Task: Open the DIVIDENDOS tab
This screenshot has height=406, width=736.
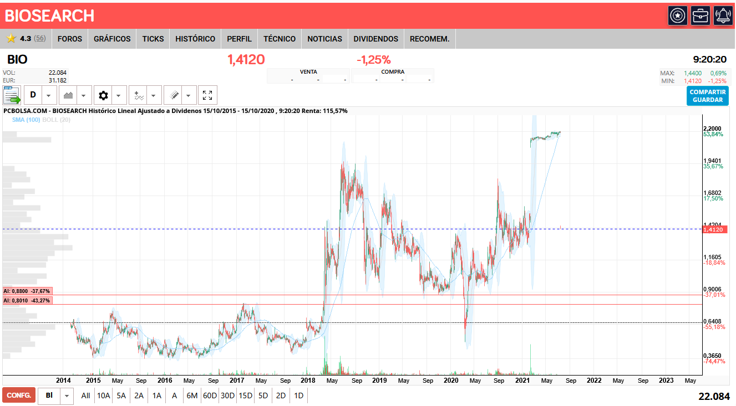Action: [376, 39]
